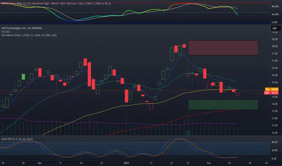
Task: Click the 80.00% label on BBWP scale
Action: pos(275,6)
